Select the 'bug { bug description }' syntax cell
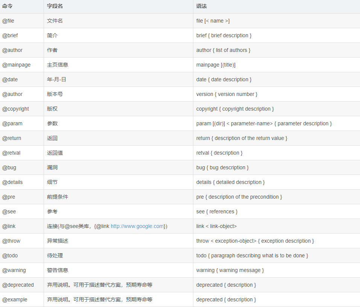This screenshot has height=307, width=360. point(222,167)
